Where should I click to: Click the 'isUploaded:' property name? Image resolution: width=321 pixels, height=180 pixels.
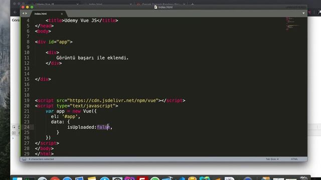click(x=82, y=127)
